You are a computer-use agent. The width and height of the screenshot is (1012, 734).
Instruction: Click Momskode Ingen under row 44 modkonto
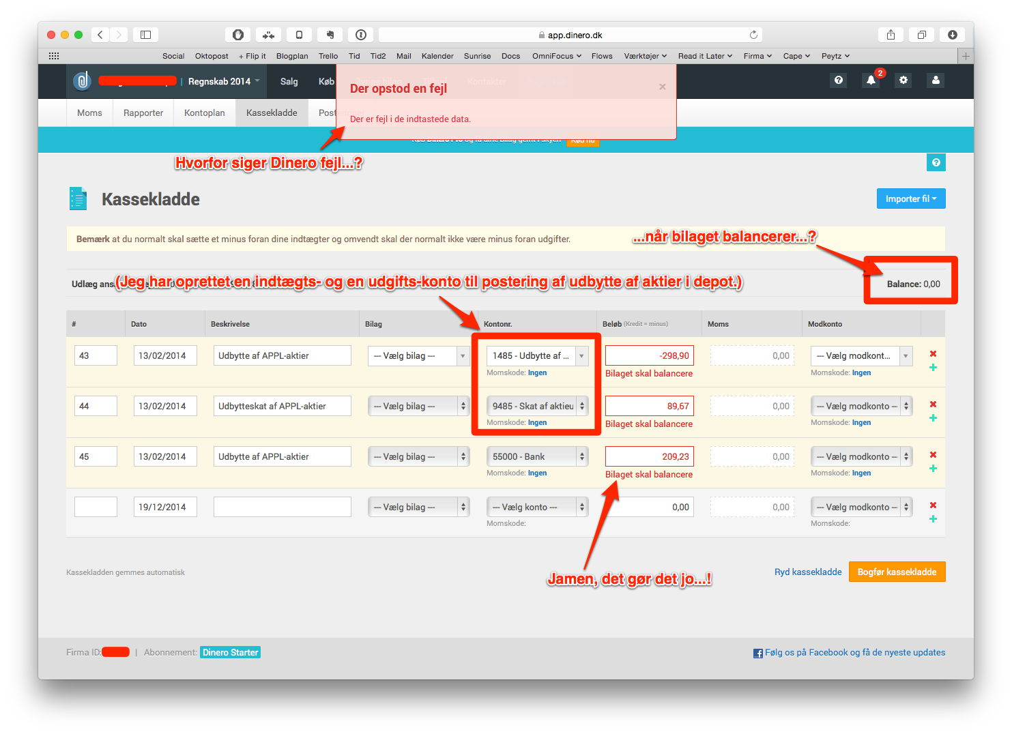(x=861, y=422)
